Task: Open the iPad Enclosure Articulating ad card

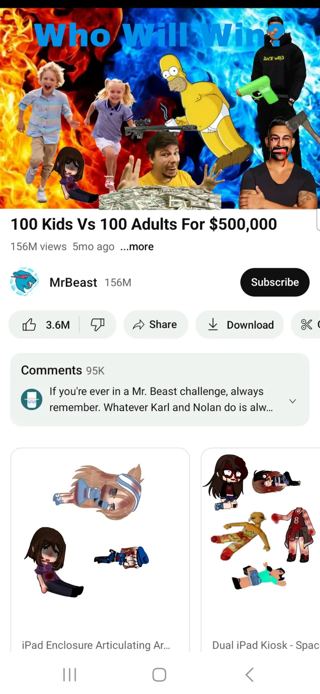Action: [100, 550]
